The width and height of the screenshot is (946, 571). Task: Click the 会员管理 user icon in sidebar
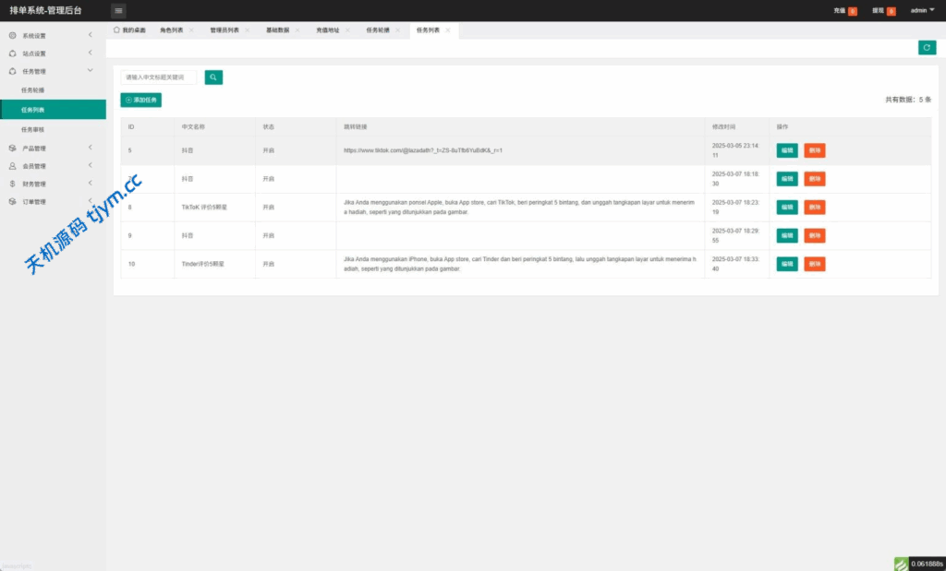pos(13,166)
